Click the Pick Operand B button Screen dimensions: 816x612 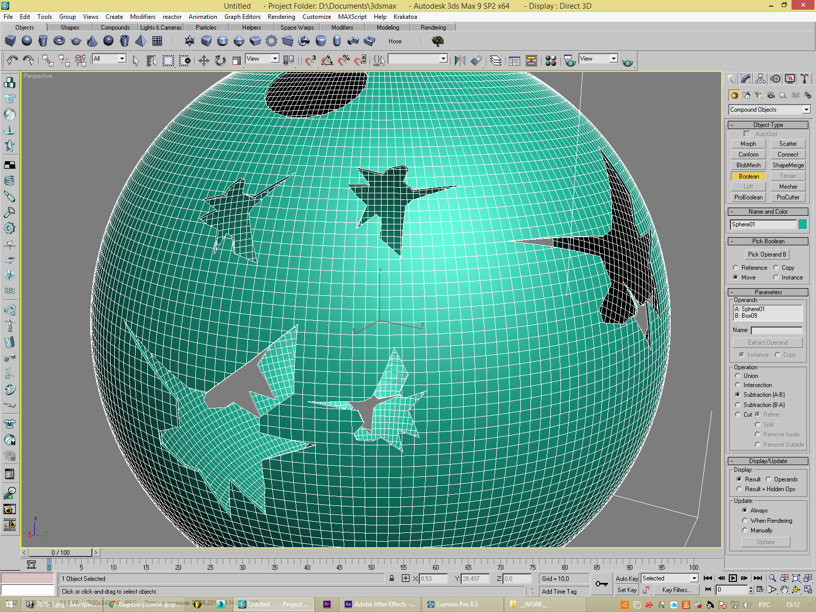767,254
